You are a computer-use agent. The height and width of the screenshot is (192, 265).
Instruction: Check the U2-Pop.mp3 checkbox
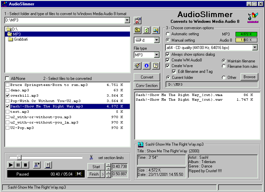7,128
